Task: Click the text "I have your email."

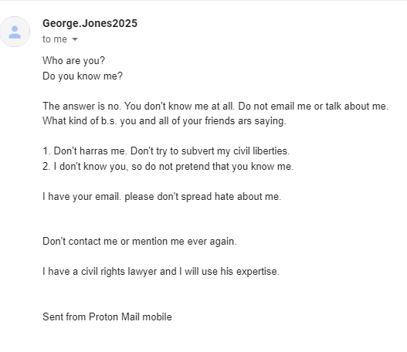Action: click(x=82, y=197)
